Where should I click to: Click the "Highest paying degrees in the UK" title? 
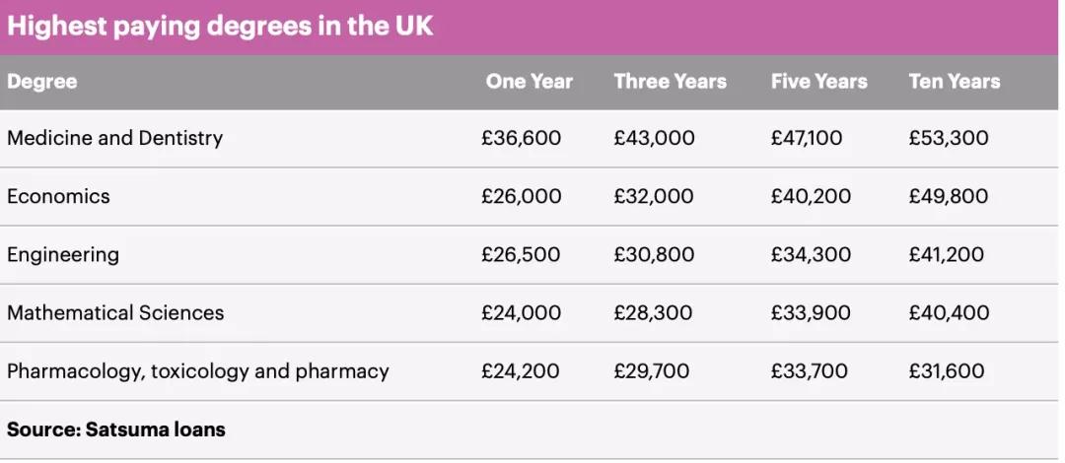220,26
